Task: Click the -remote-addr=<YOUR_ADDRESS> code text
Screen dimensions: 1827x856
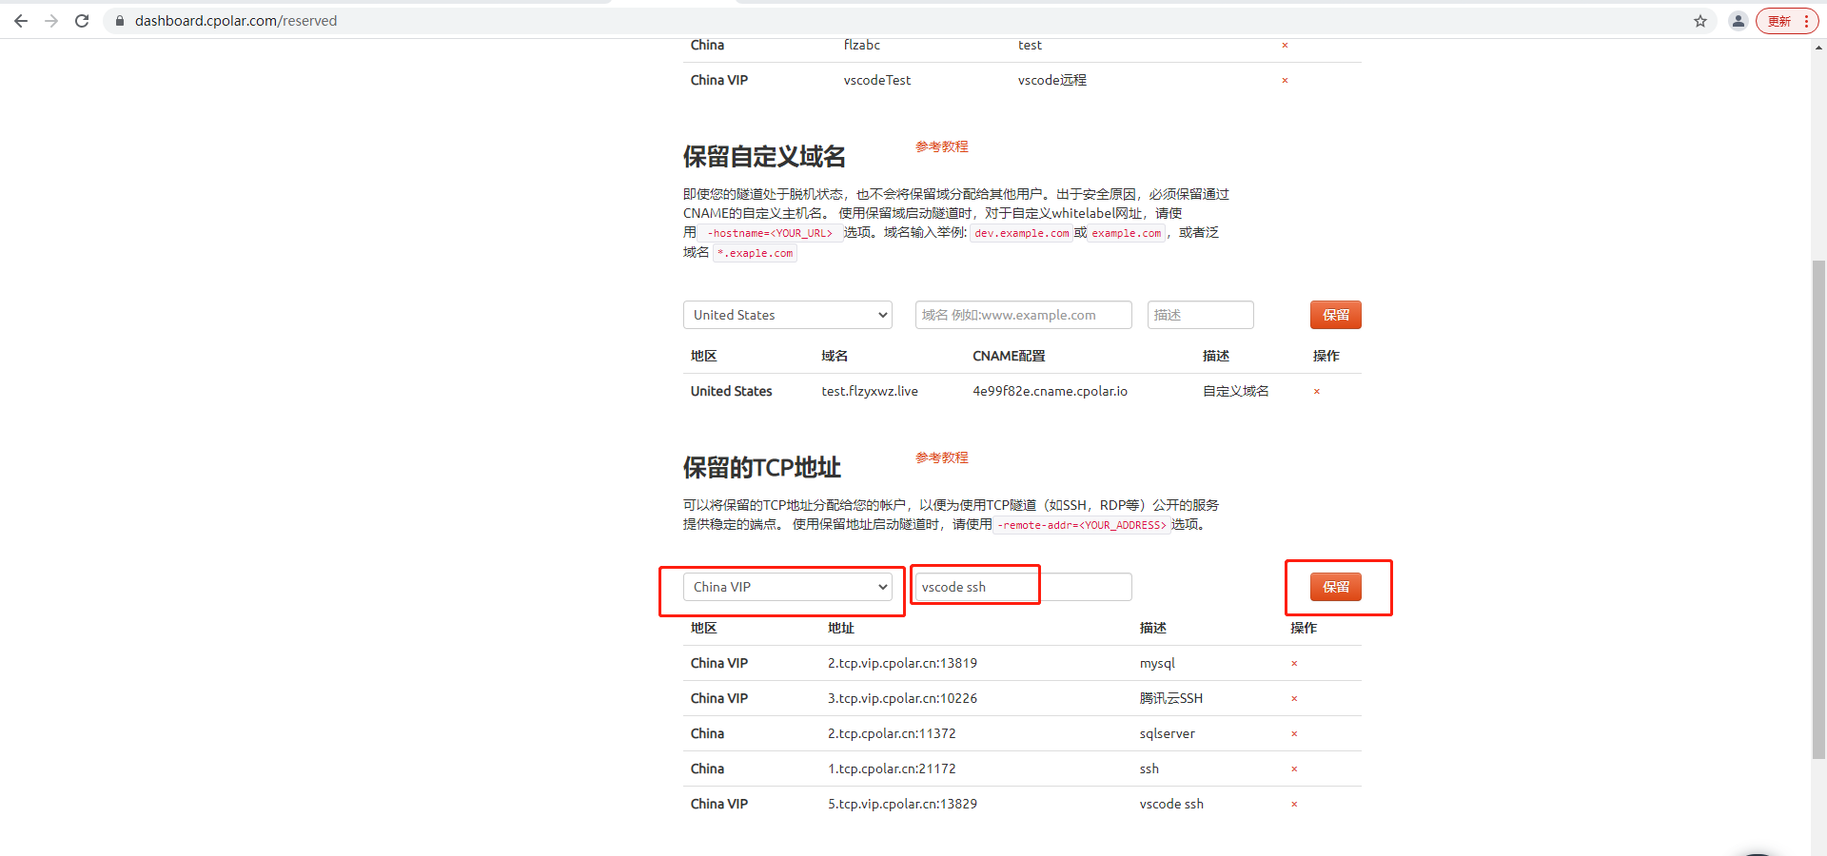Action: 1082,525
